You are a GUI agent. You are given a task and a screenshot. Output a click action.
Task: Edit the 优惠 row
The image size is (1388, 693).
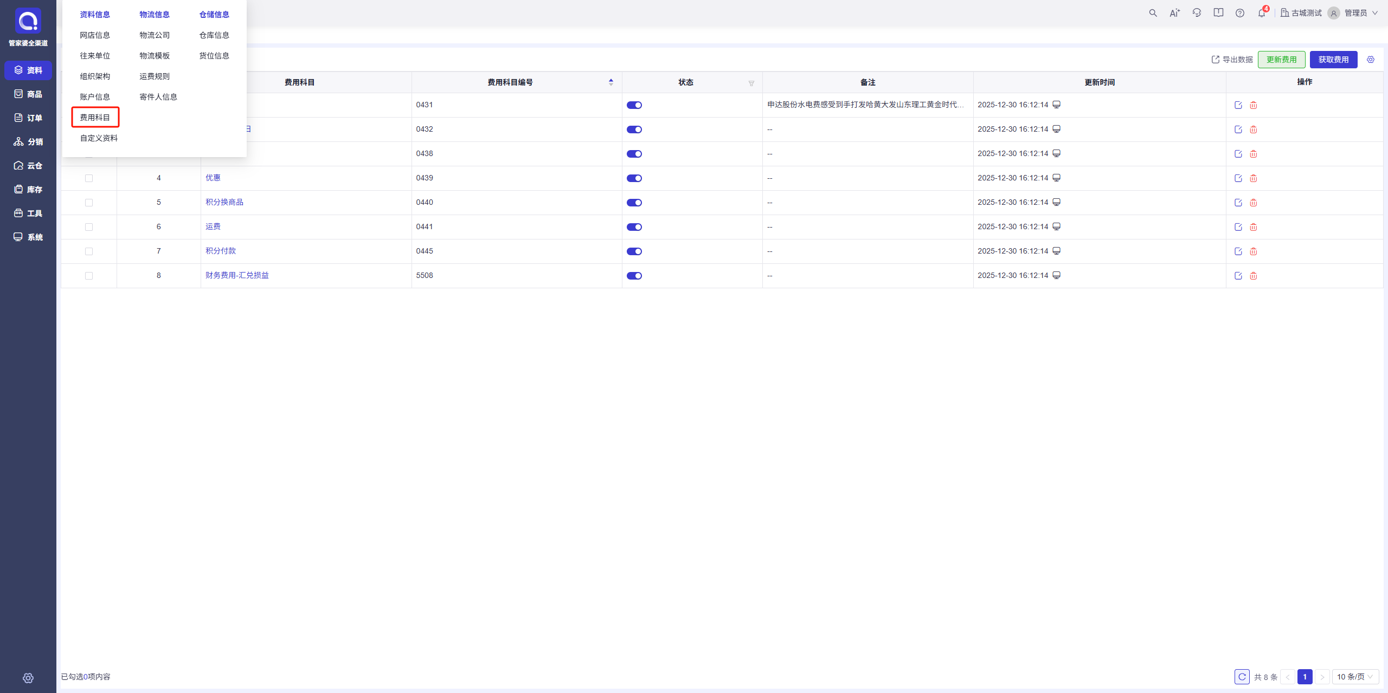1238,178
